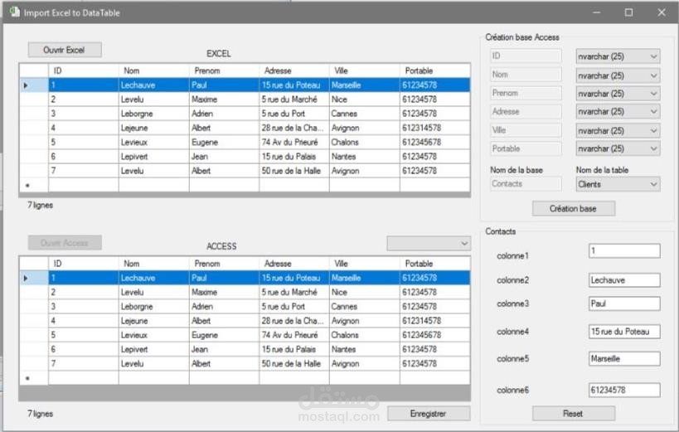Image resolution: width=679 pixels, height=432 pixels.
Task: Select 5 rue du Port in Excel grid
Action: (x=294, y=114)
